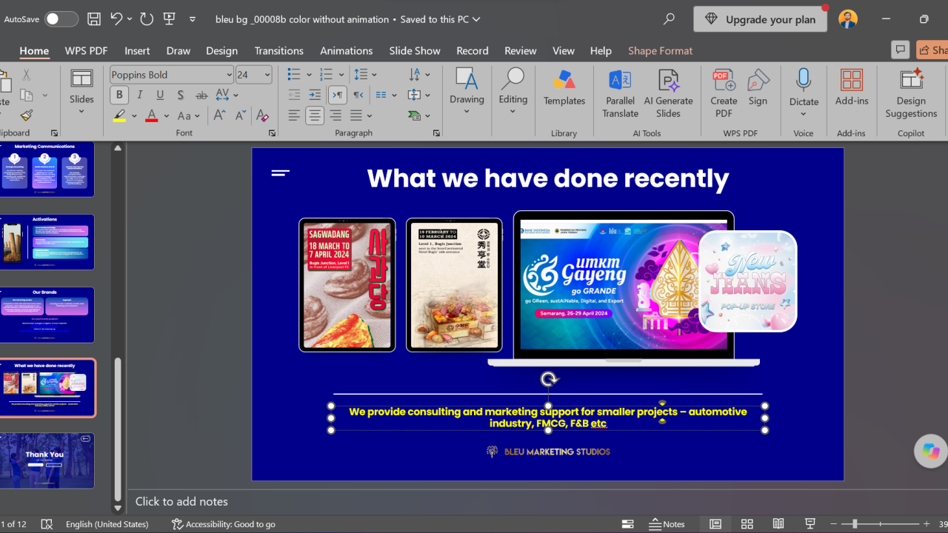Click the Sign button

[758, 88]
